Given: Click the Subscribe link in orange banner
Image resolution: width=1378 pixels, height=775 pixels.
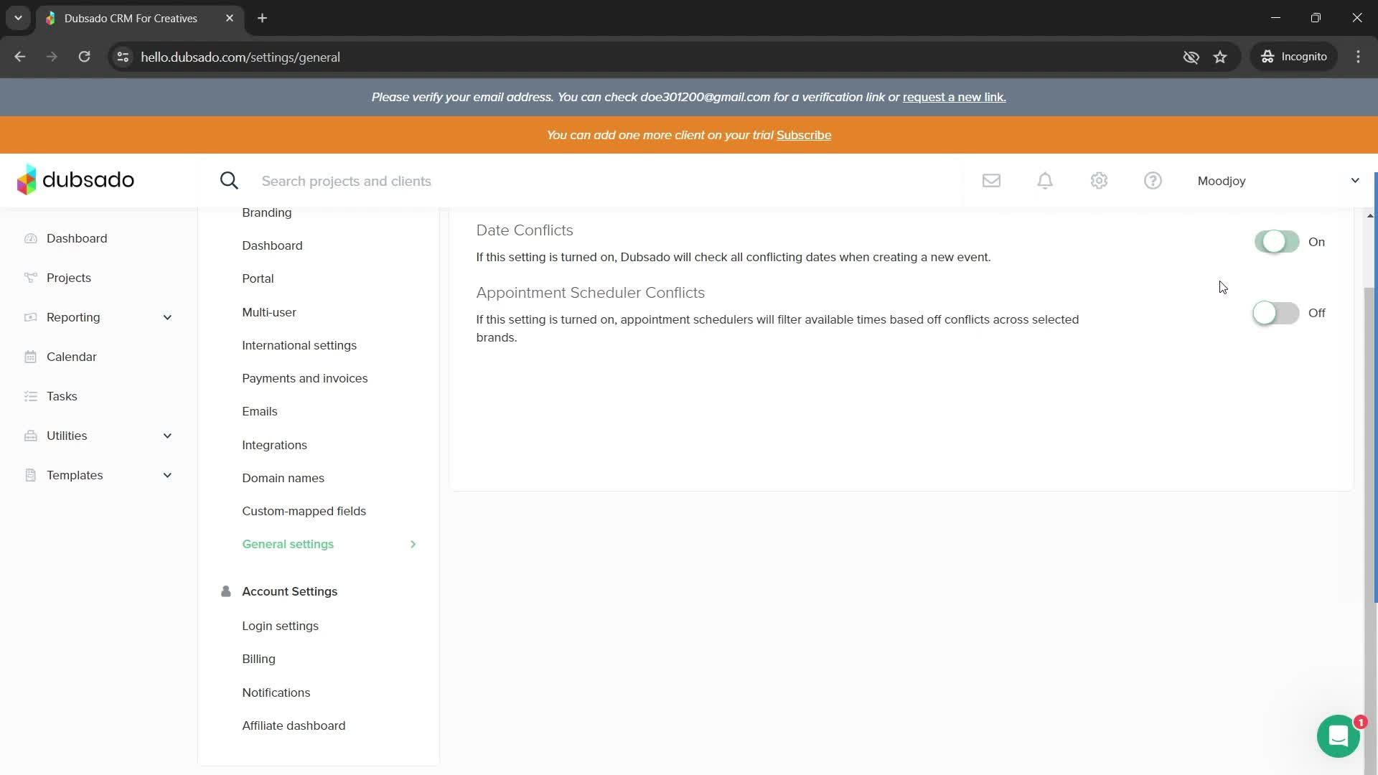Looking at the screenshot, I should (804, 135).
